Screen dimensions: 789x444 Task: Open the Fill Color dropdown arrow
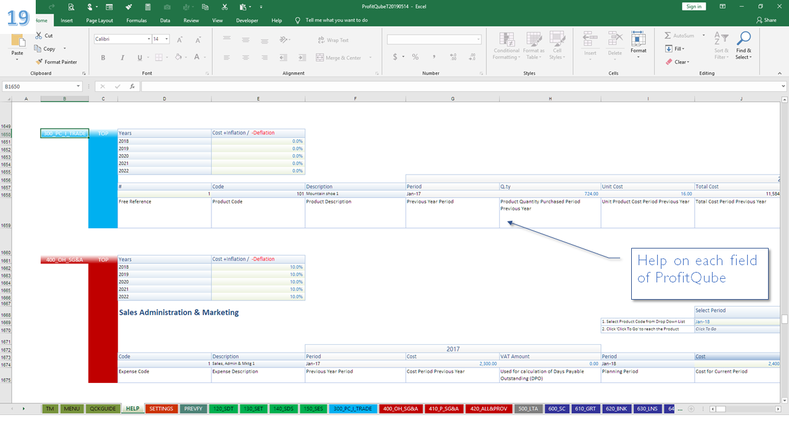click(x=186, y=57)
